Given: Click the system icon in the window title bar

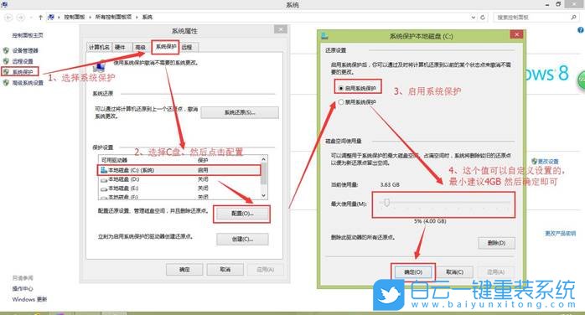Looking at the screenshot, I should click(4, 4).
